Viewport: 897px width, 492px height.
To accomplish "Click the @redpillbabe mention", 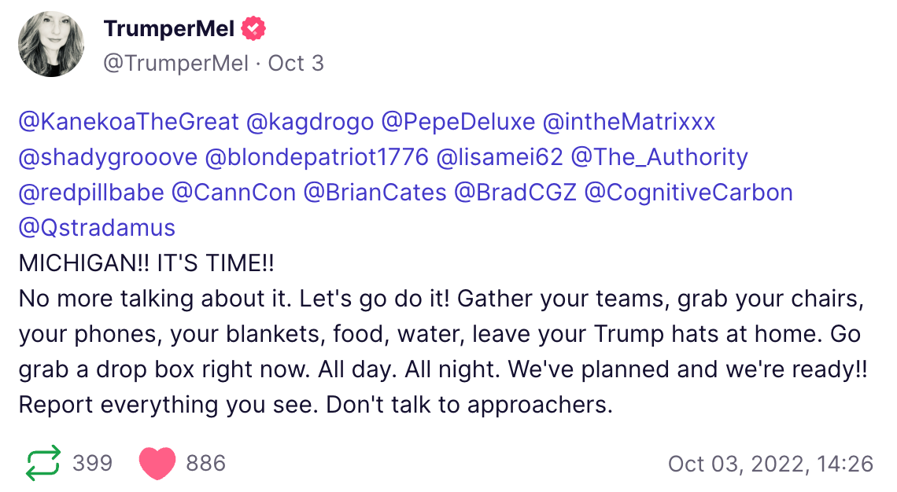I will point(91,193).
